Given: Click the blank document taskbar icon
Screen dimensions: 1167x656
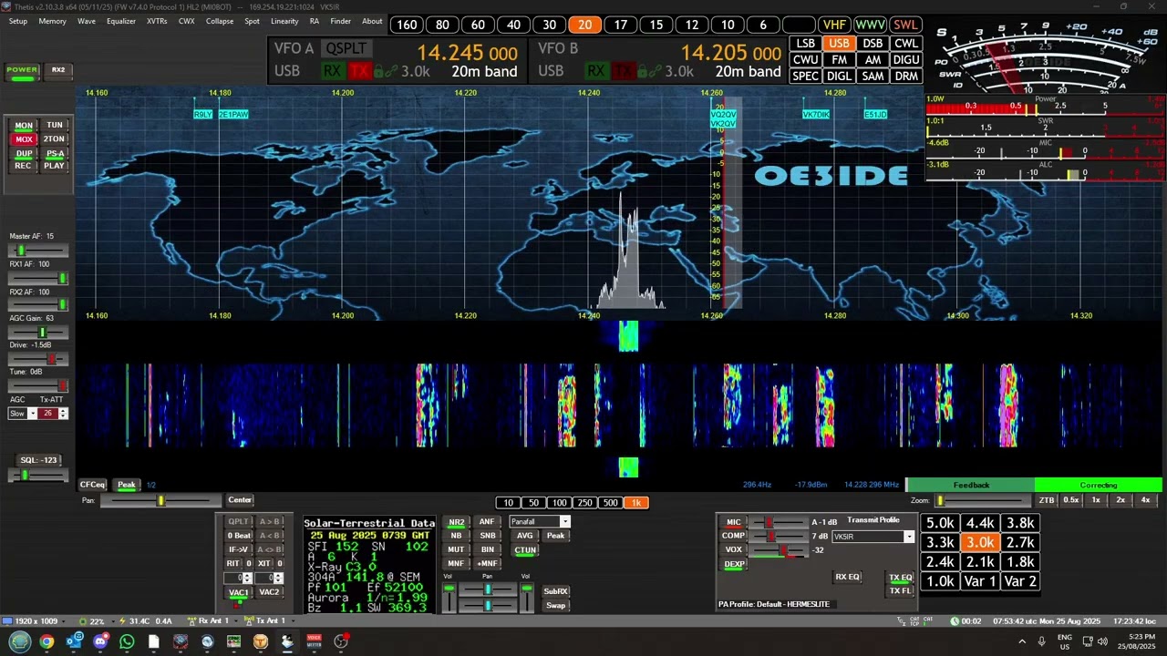Looking at the screenshot, I should tap(153, 641).
